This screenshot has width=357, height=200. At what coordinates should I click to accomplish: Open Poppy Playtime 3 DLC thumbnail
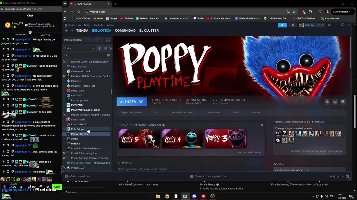(225, 139)
